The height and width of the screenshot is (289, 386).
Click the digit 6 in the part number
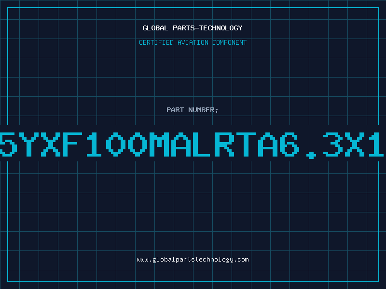click(x=289, y=144)
